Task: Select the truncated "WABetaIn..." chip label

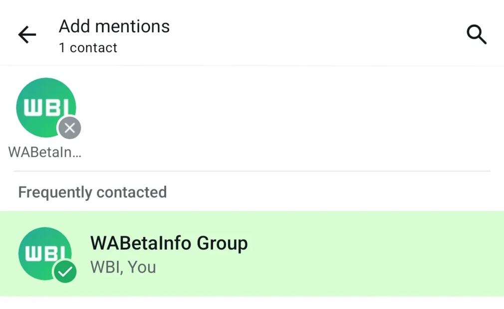Action: click(45, 152)
